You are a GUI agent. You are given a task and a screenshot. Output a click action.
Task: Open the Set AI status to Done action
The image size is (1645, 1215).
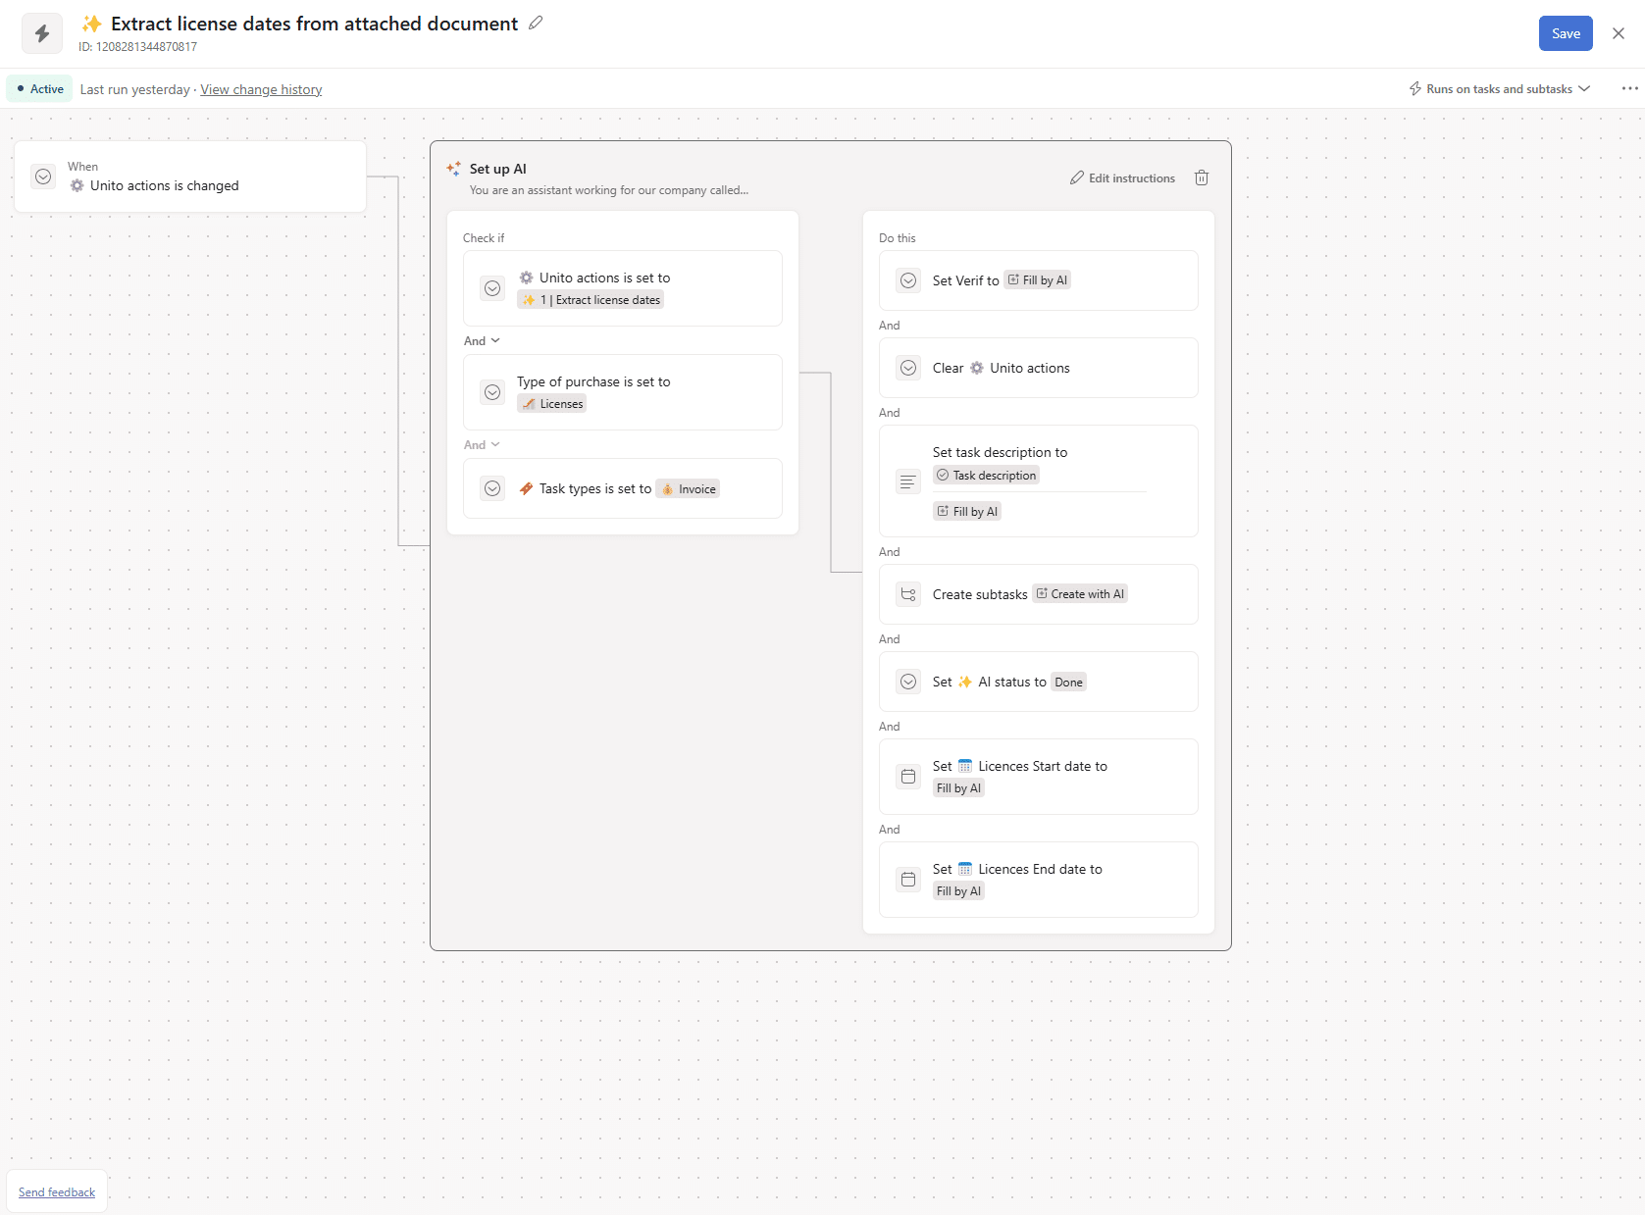(1038, 682)
